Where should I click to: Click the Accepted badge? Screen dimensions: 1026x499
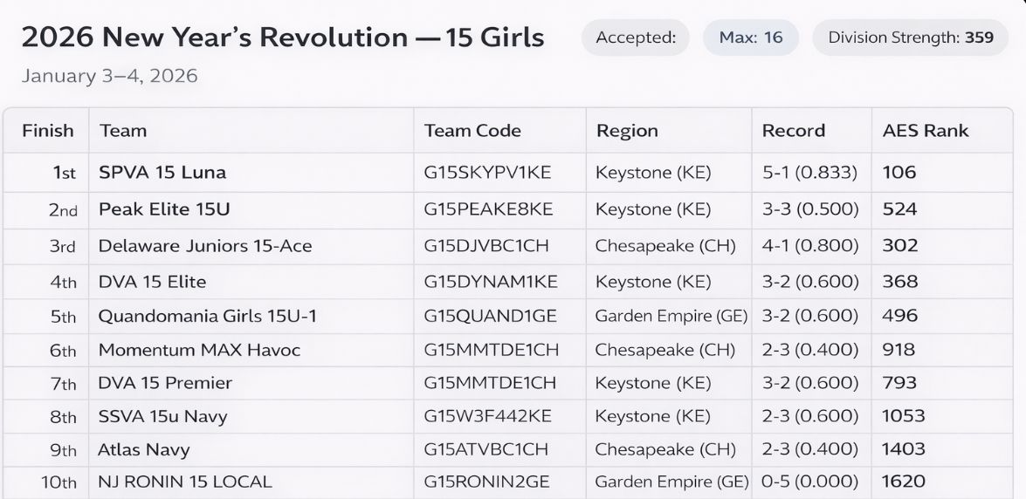click(635, 38)
